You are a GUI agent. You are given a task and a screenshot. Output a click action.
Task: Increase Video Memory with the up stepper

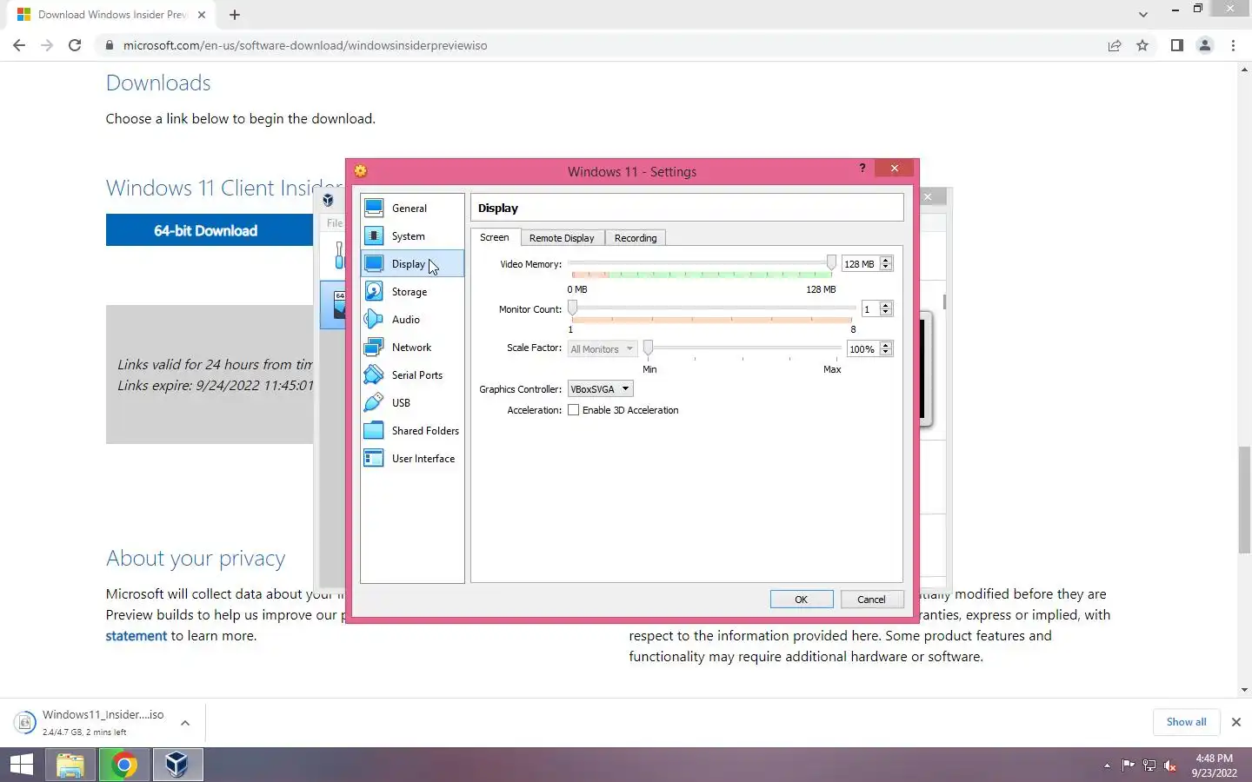pos(886,260)
